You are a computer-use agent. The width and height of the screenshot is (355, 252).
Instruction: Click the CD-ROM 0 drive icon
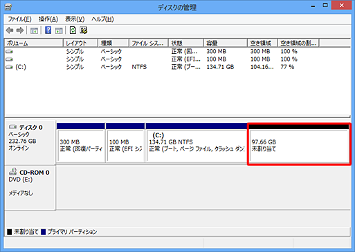(x=12, y=172)
